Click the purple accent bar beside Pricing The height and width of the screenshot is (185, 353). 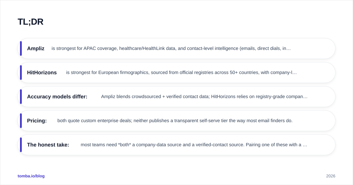(21, 121)
